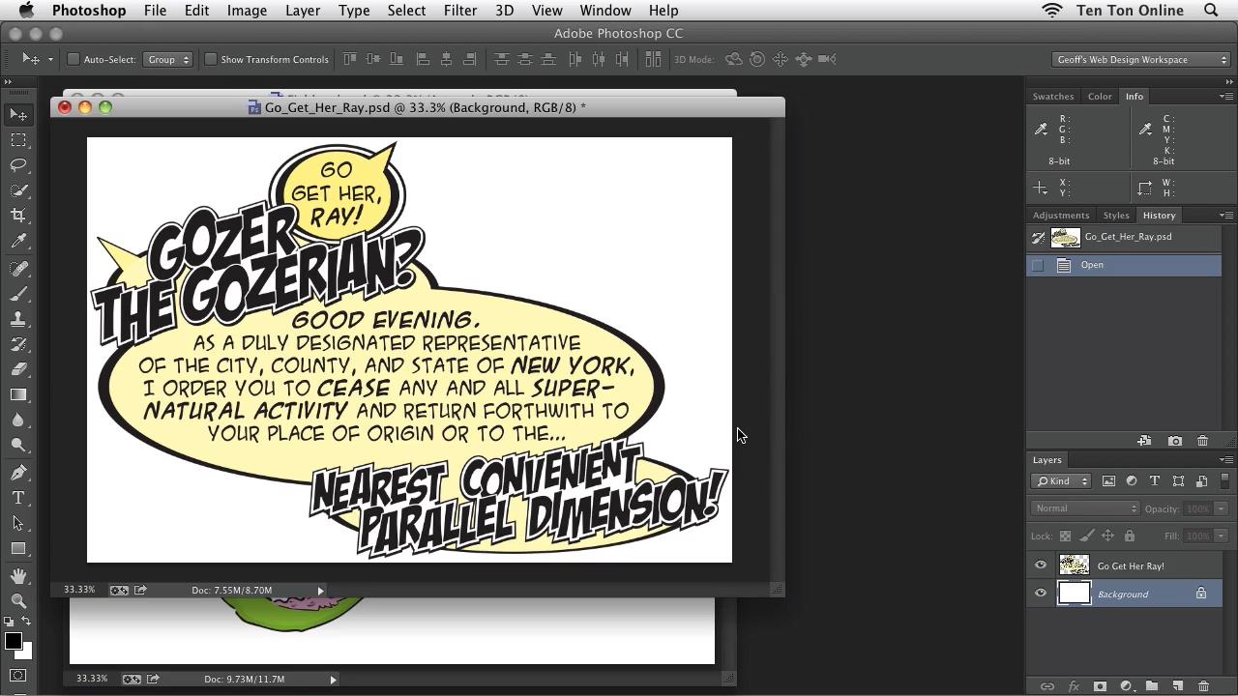This screenshot has height=696, width=1238.
Task: Pick the Blur tool
Action: 18,420
